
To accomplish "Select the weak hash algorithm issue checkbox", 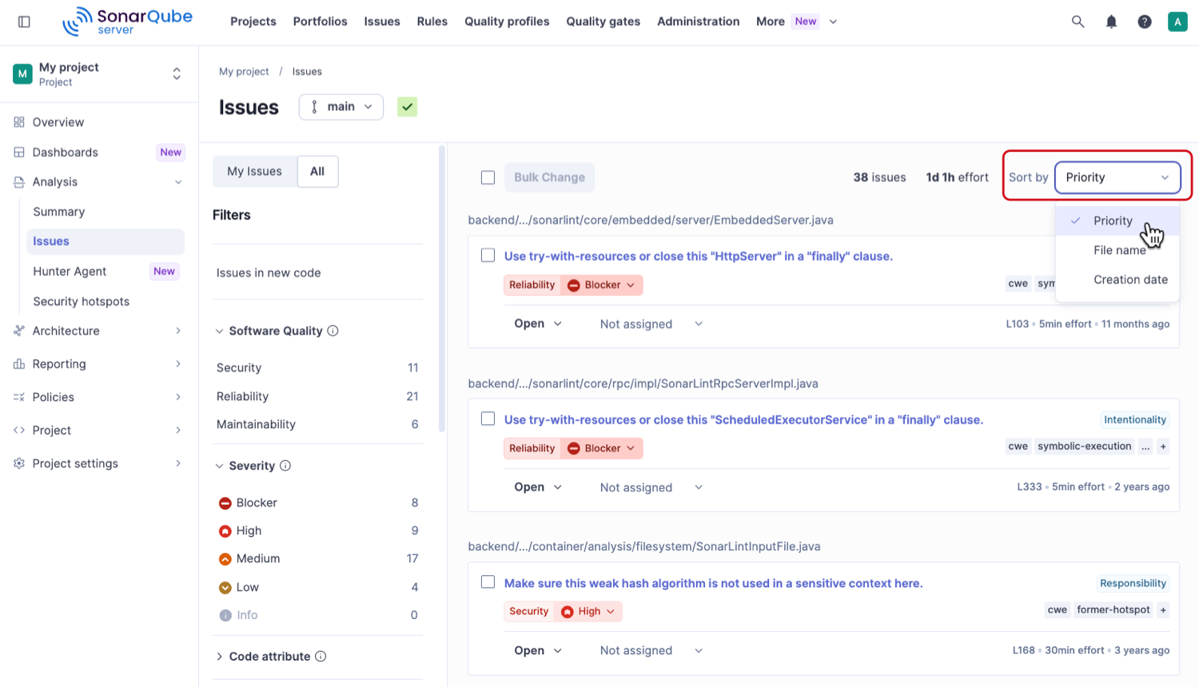I will coord(488,582).
